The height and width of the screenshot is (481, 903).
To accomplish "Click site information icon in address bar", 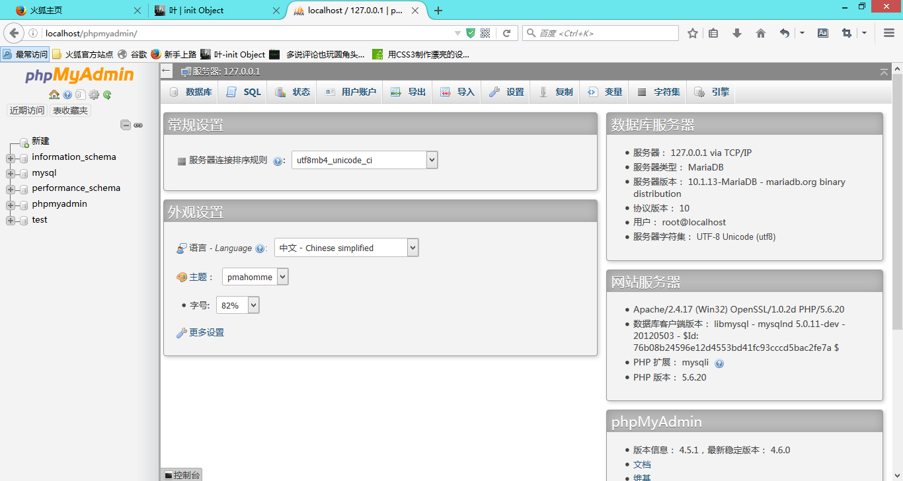I will (33, 33).
